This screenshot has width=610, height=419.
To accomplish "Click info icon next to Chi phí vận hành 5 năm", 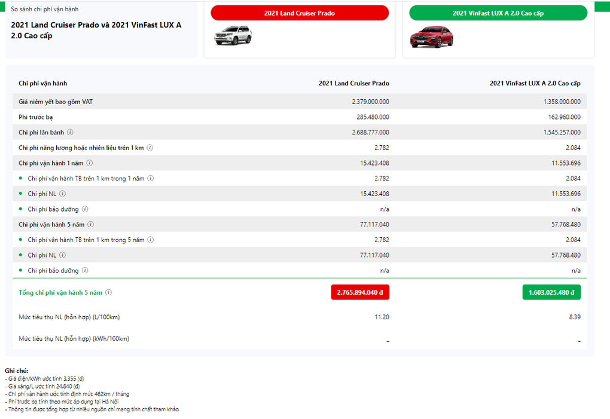I will pos(90,225).
